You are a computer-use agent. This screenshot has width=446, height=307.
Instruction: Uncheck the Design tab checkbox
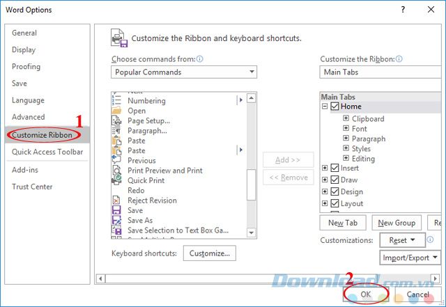334,191
